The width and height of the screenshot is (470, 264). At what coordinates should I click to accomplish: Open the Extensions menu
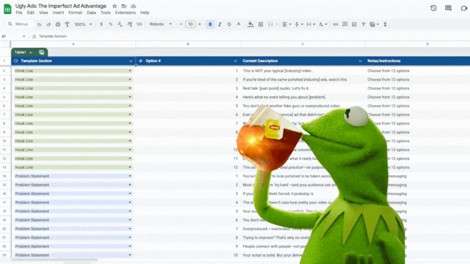tap(126, 13)
